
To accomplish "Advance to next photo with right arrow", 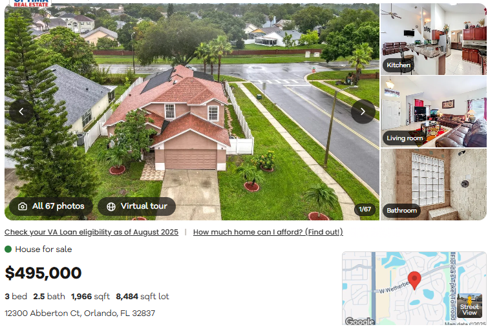I will pos(363,111).
